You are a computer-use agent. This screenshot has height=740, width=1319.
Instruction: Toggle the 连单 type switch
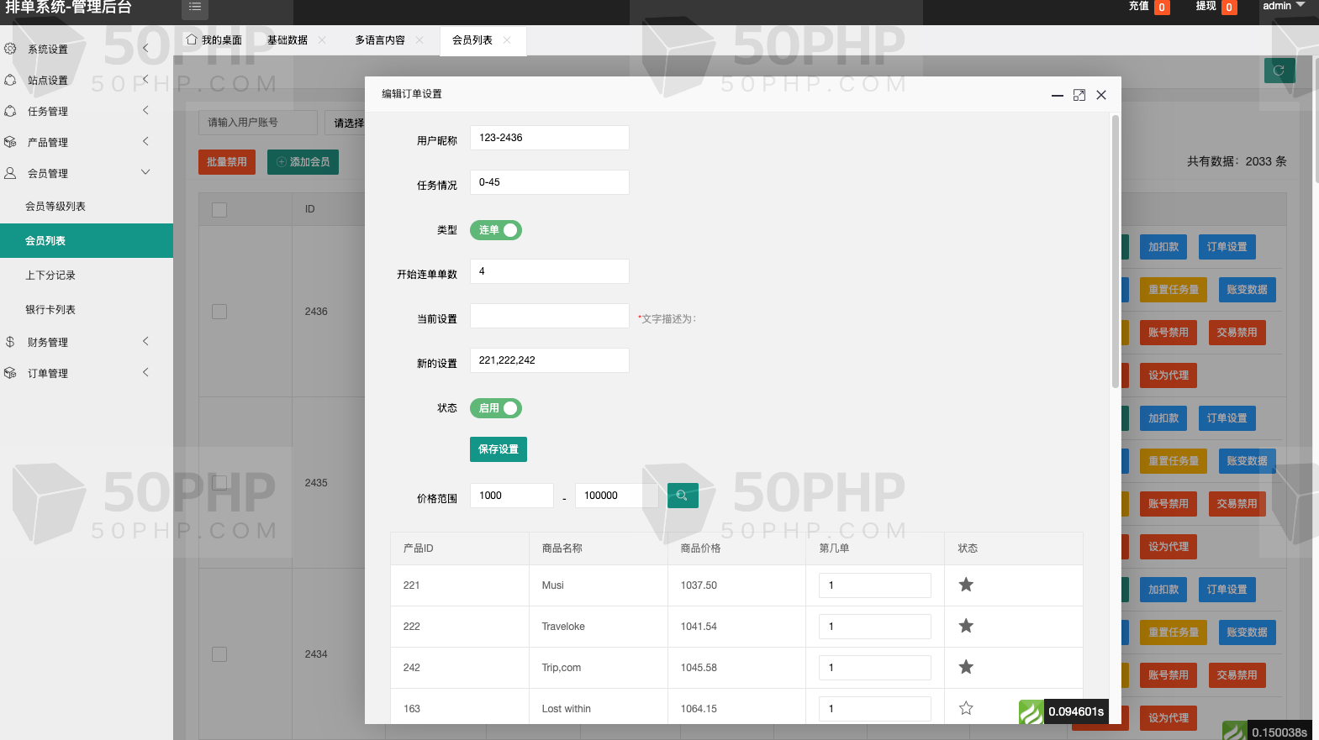click(x=496, y=230)
